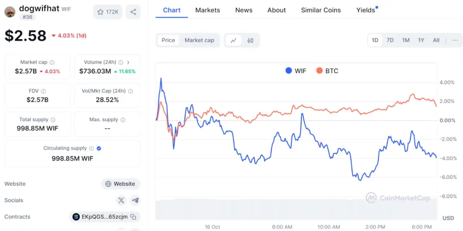Switch to the line chart view icon

[x=234, y=40]
